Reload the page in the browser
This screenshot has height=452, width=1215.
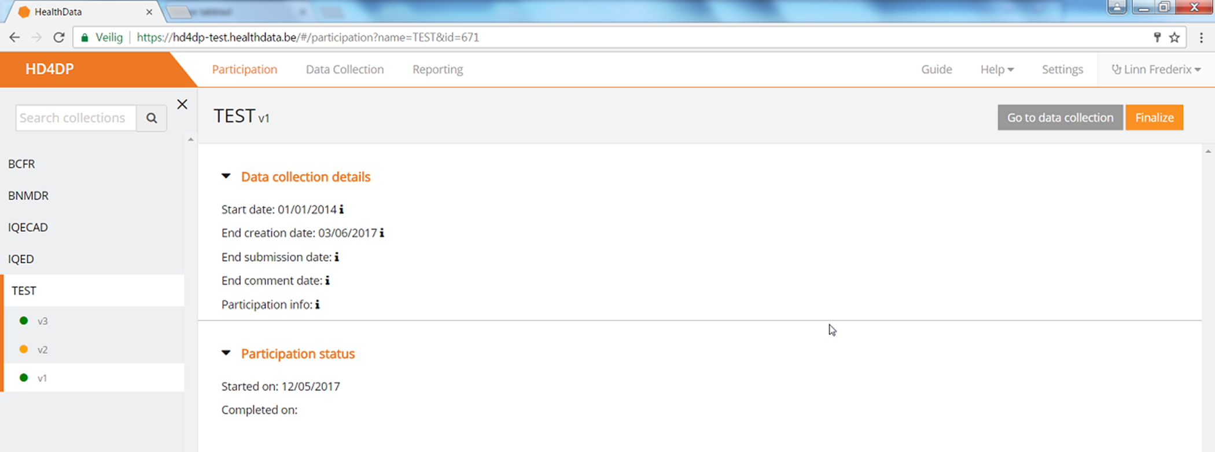click(x=58, y=38)
